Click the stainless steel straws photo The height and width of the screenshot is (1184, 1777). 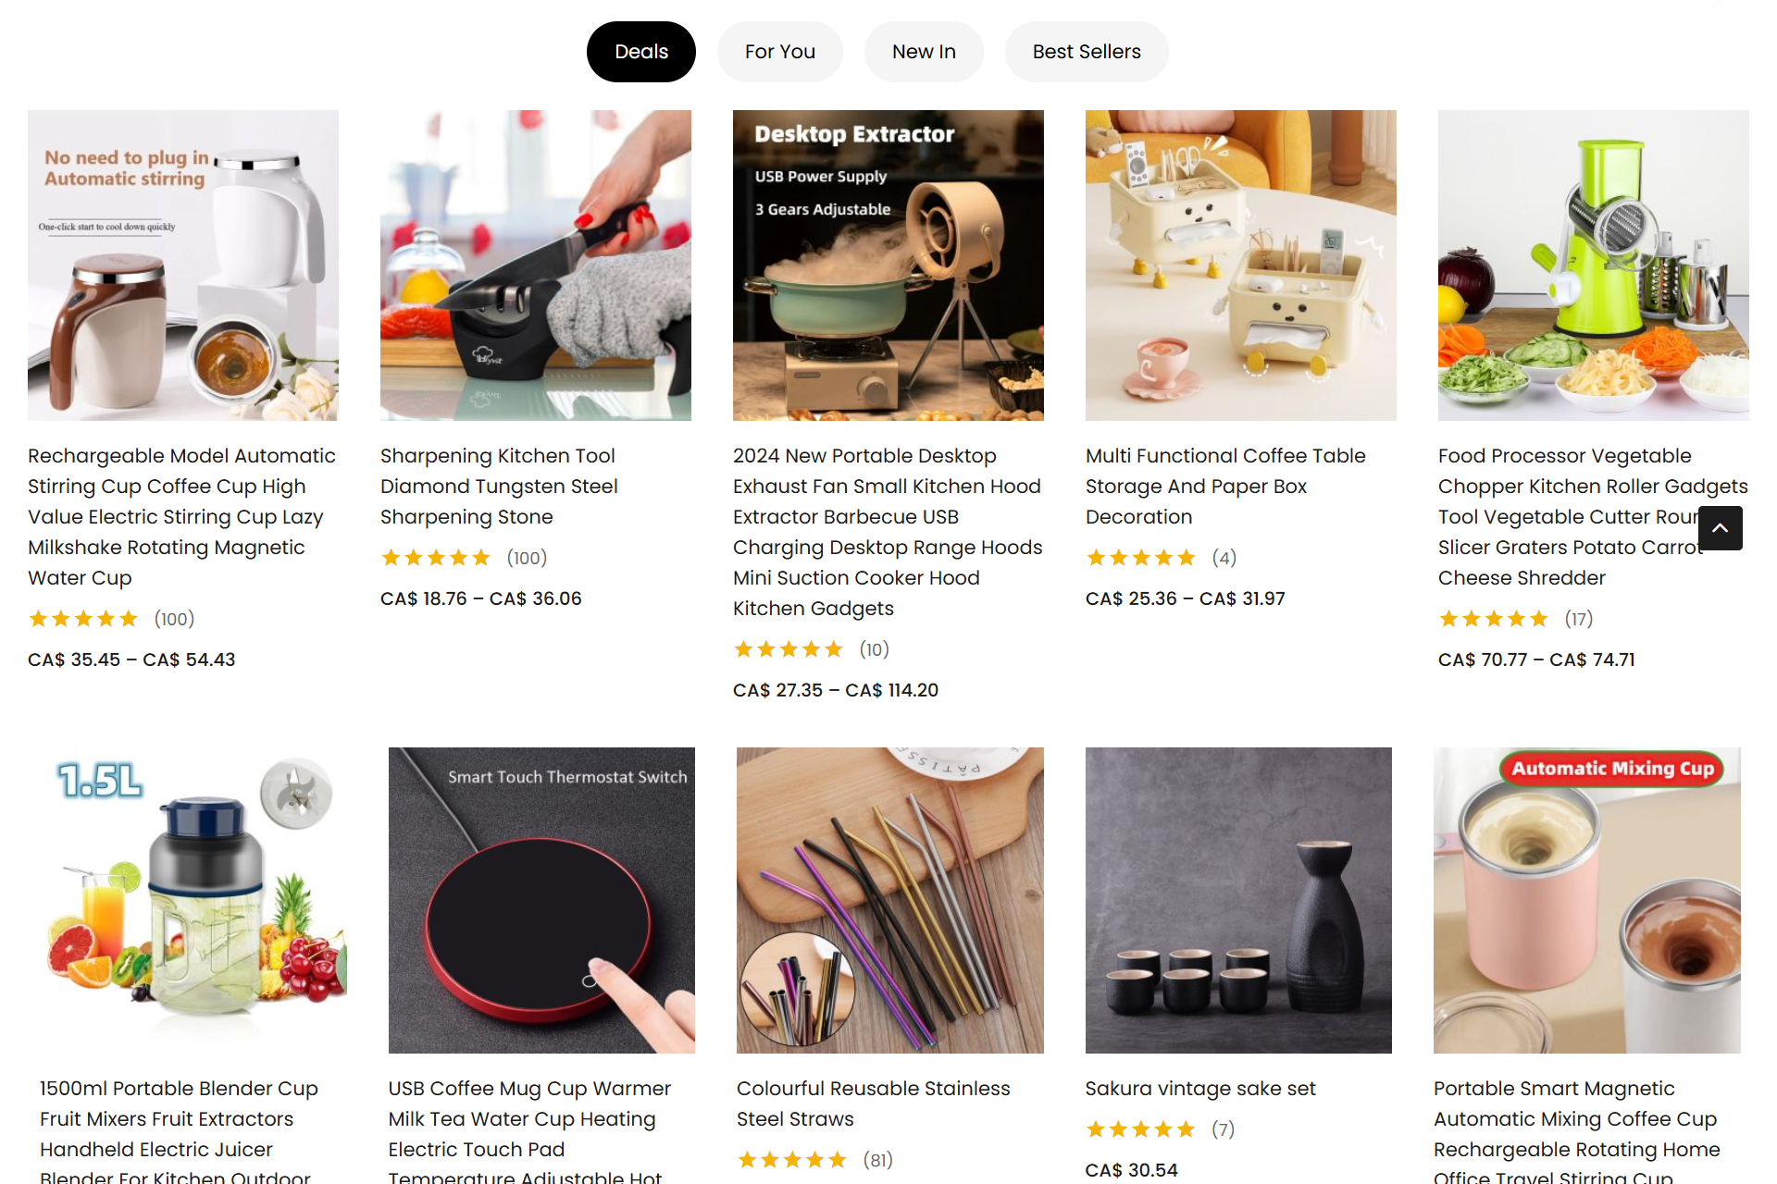click(889, 900)
